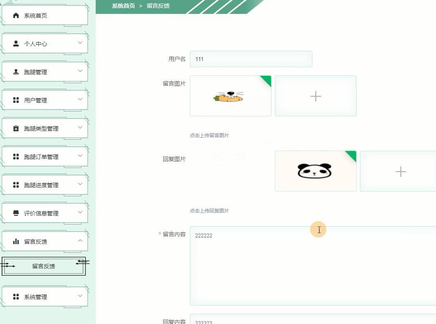Click the plus button to upload 留言图片
This screenshot has height=324, width=436.
(x=315, y=96)
